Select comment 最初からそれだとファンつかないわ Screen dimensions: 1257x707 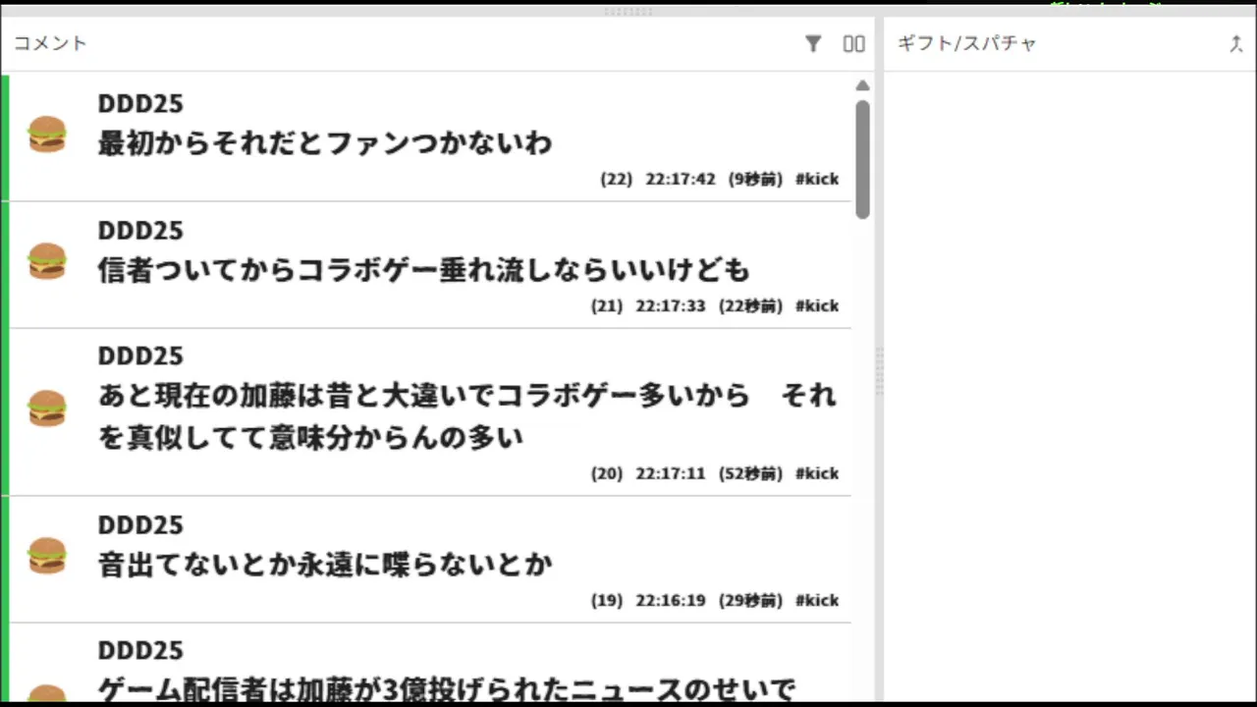pos(325,143)
